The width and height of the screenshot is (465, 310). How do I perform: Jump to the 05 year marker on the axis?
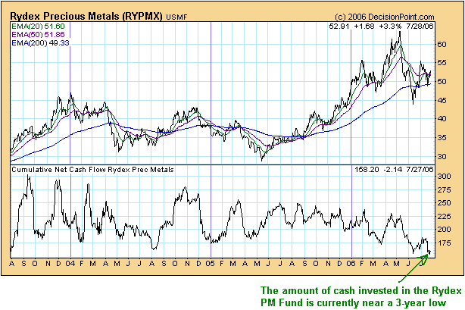click(x=211, y=263)
